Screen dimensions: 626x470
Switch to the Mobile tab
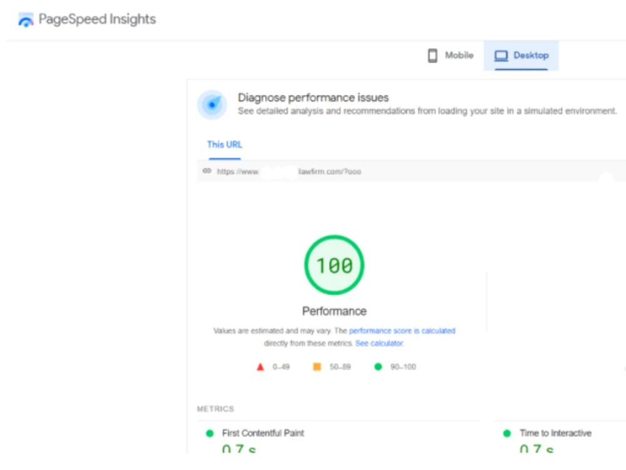point(451,56)
